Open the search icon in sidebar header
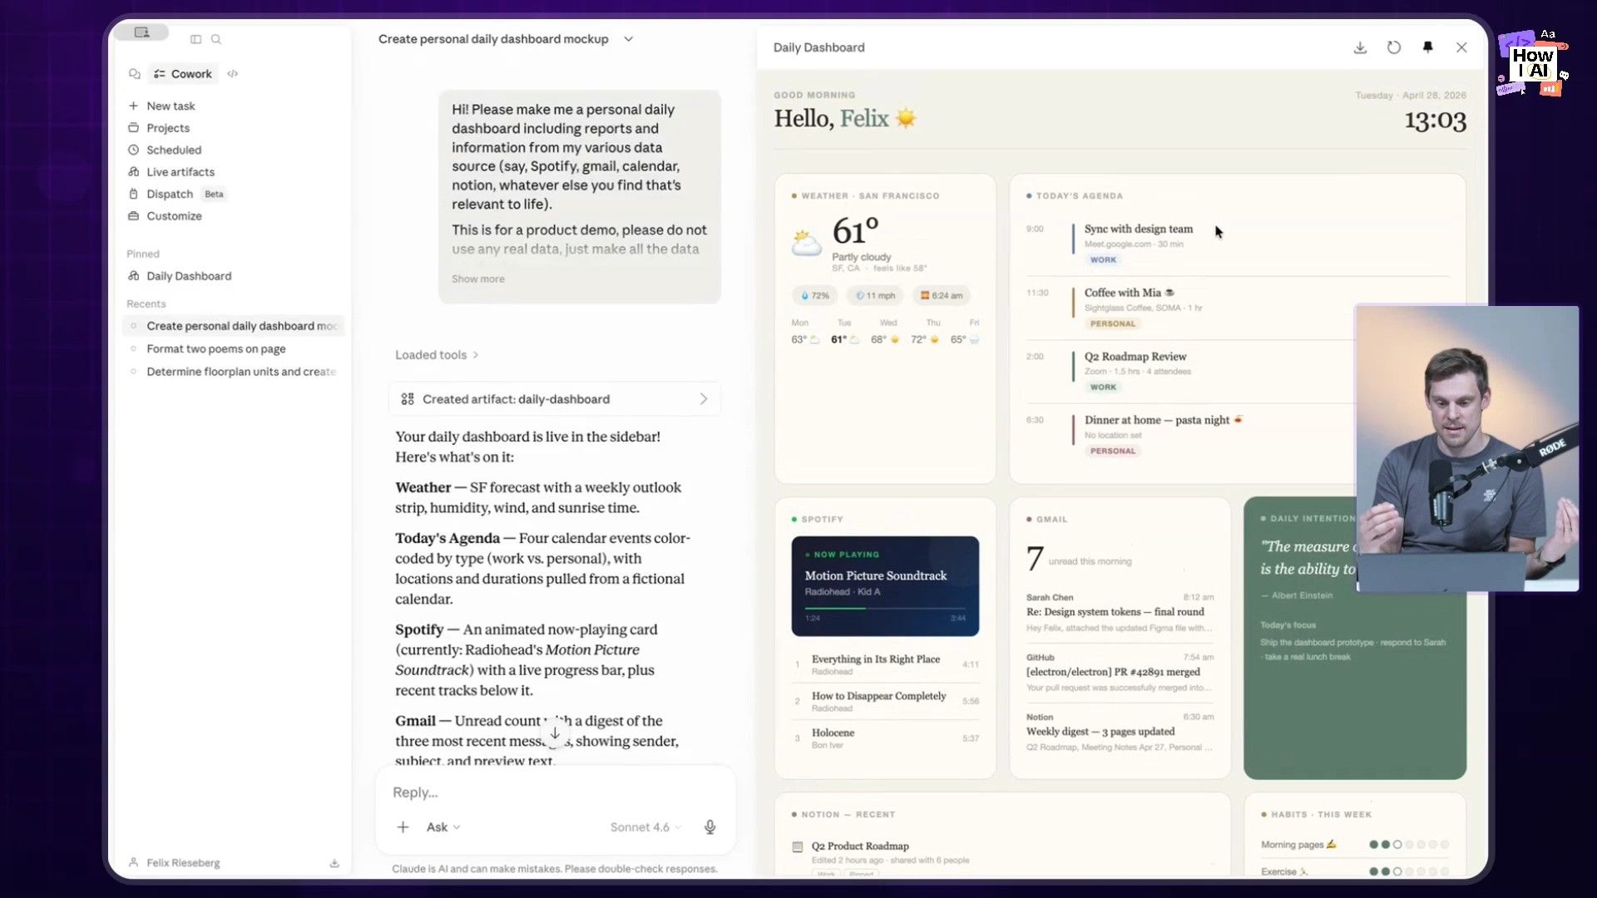 [216, 39]
